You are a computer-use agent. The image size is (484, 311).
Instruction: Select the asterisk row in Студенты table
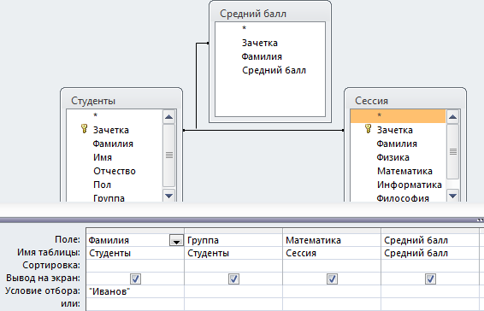coord(115,115)
